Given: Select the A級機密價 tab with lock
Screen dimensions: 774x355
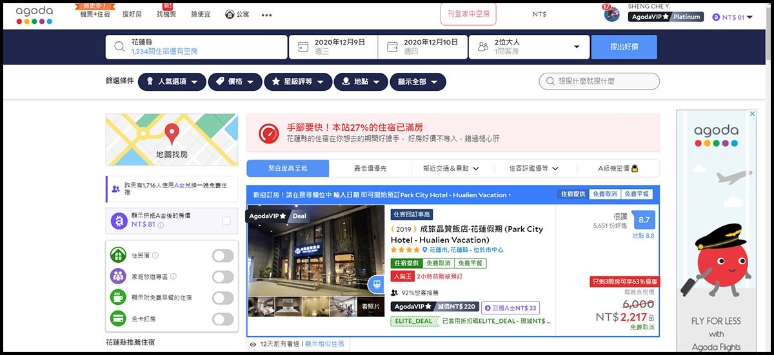Looking at the screenshot, I should tap(618, 168).
